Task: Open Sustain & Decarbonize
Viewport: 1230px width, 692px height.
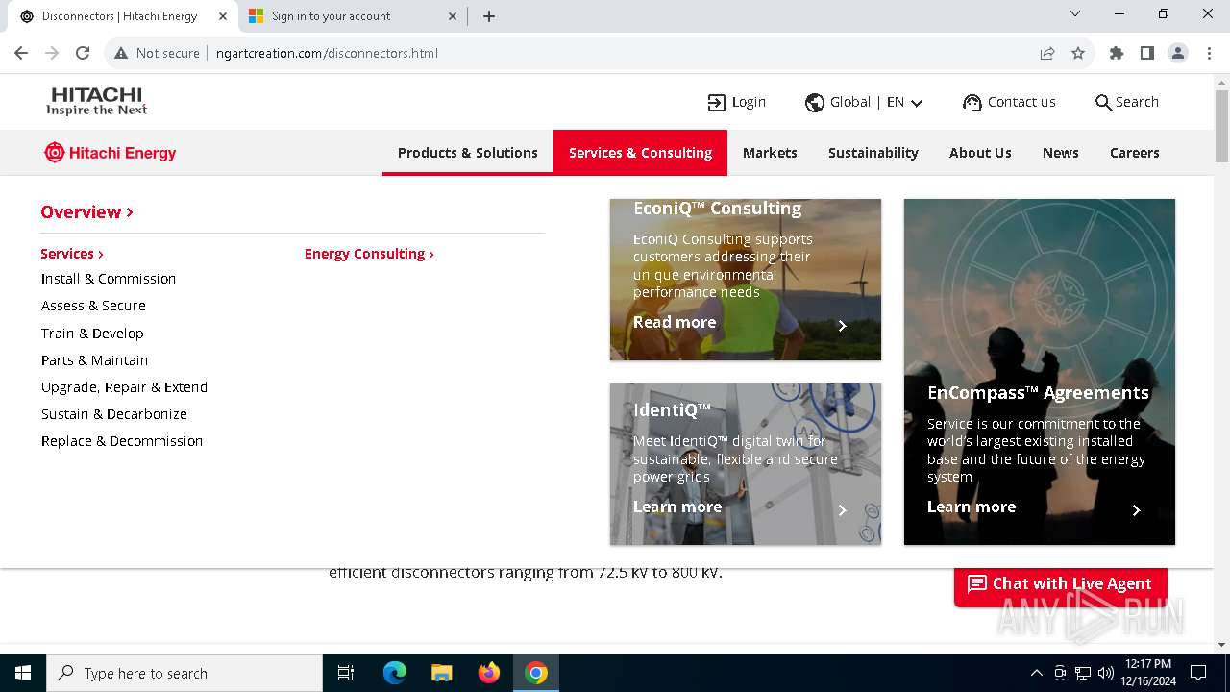Action: tap(114, 414)
